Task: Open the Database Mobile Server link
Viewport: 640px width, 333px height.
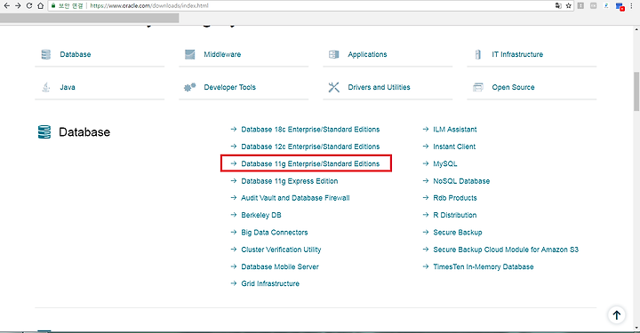Action: 280,266
